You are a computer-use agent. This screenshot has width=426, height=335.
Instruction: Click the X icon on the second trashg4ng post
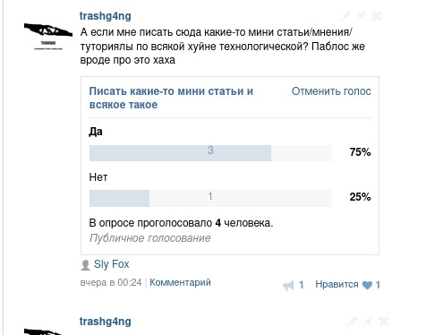pos(384,322)
